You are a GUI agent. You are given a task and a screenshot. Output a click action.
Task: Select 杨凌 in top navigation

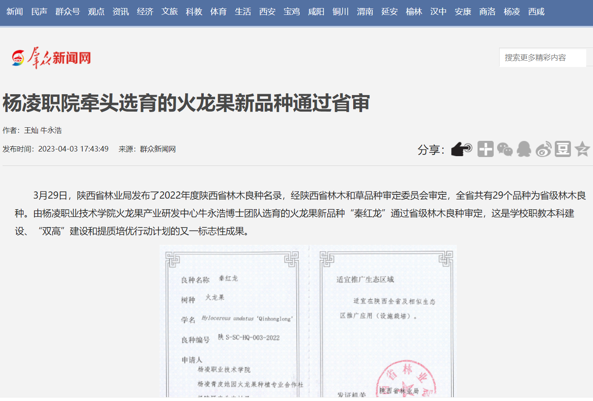pyautogui.click(x=512, y=12)
